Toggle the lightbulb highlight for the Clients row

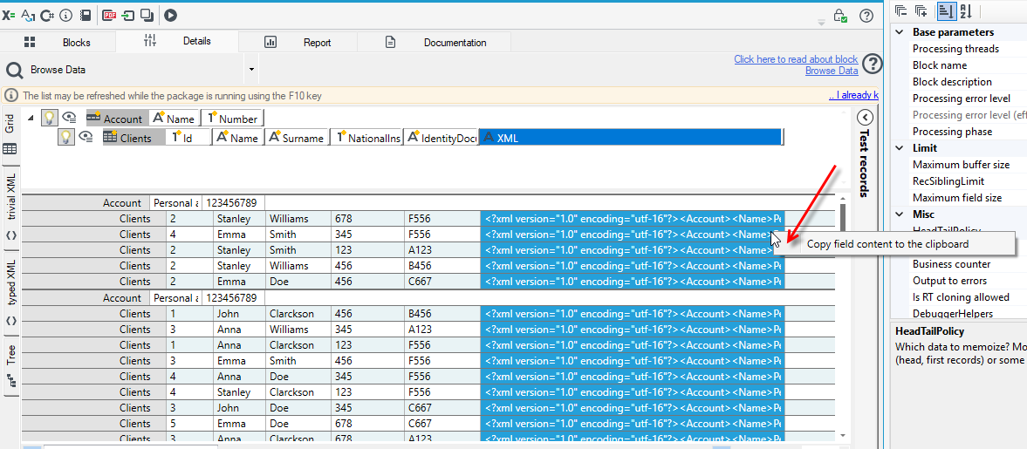(65, 137)
